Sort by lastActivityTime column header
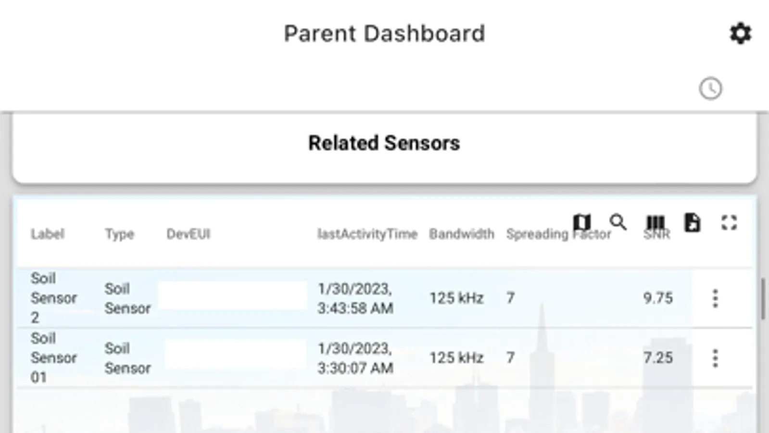769x433 pixels. [367, 234]
